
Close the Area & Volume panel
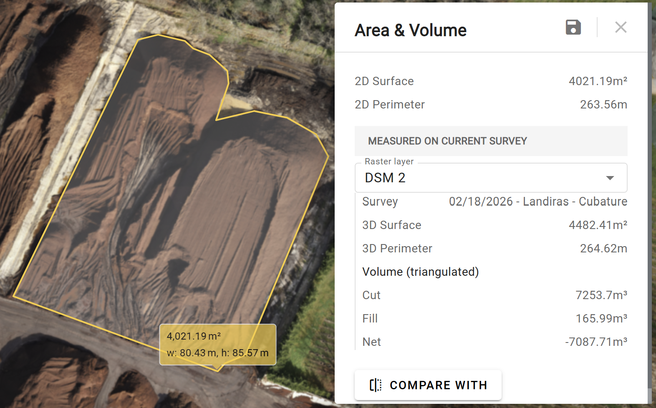click(x=621, y=28)
